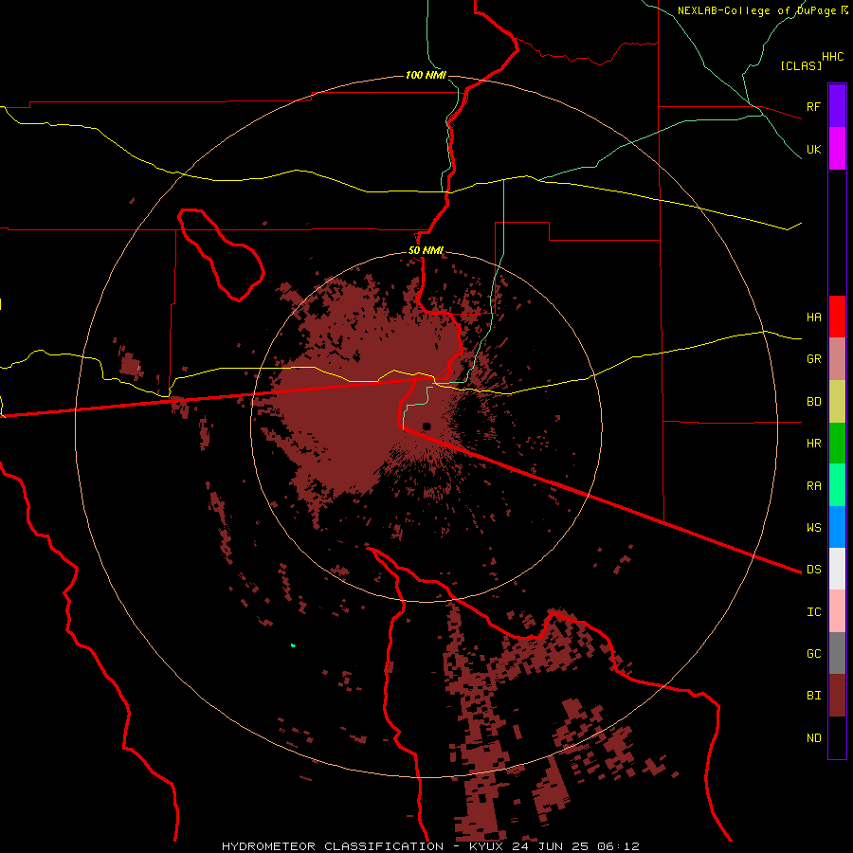Click the RF legend label

pos(813,106)
